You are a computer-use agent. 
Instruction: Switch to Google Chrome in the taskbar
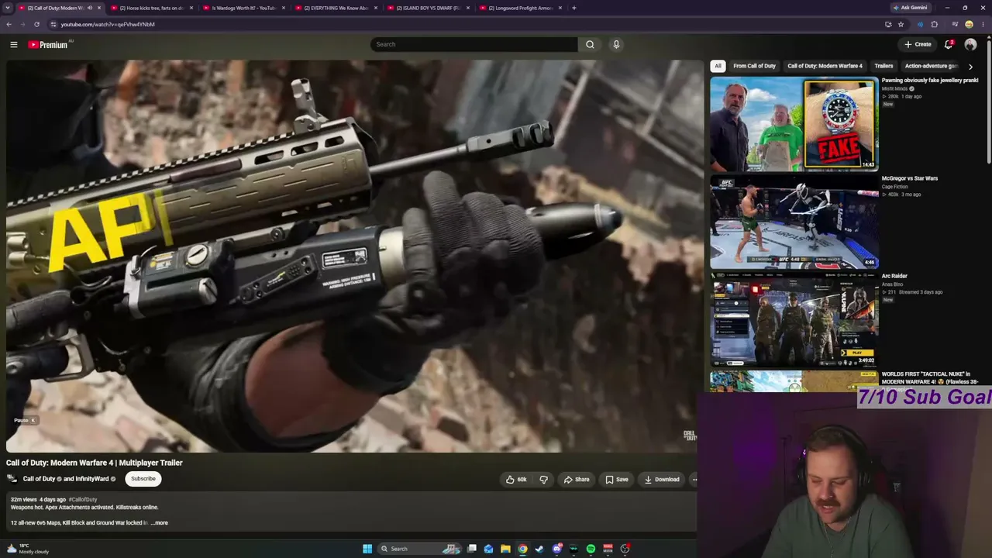(x=522, y=549)
